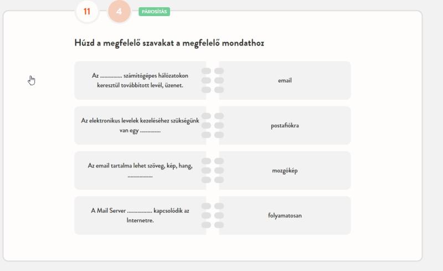Select the sentence card about elektronikus levelek
Screen dimensions: 443x271
click(x=140, y=125)
